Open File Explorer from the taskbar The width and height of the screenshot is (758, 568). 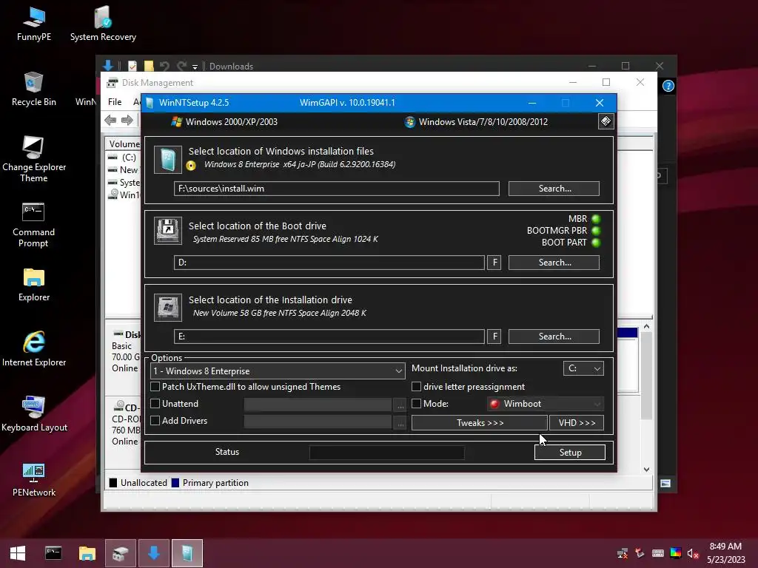[87, 553]
